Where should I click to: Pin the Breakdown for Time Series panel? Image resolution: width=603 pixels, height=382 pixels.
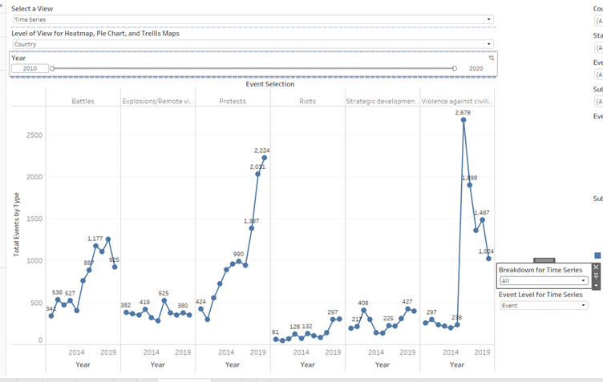[x=596, y=276]
